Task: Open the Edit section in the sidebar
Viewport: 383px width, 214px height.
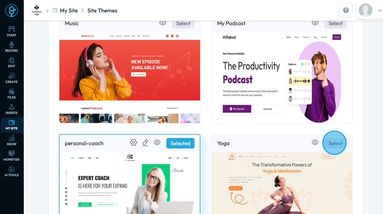Action: pyautogui.click(x=12, y=63)
